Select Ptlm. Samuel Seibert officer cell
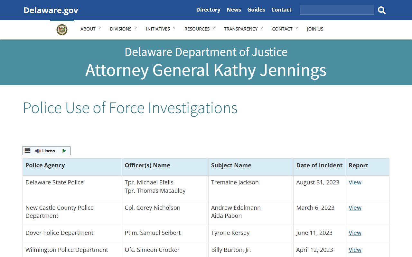The image size is (412, 257). [165, 235]
